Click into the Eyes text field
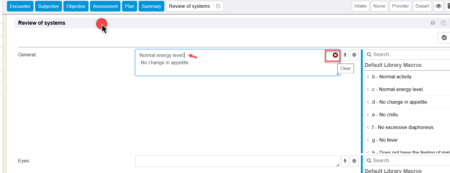The width and height of the screenshot is (450, 173). point(237,161)
